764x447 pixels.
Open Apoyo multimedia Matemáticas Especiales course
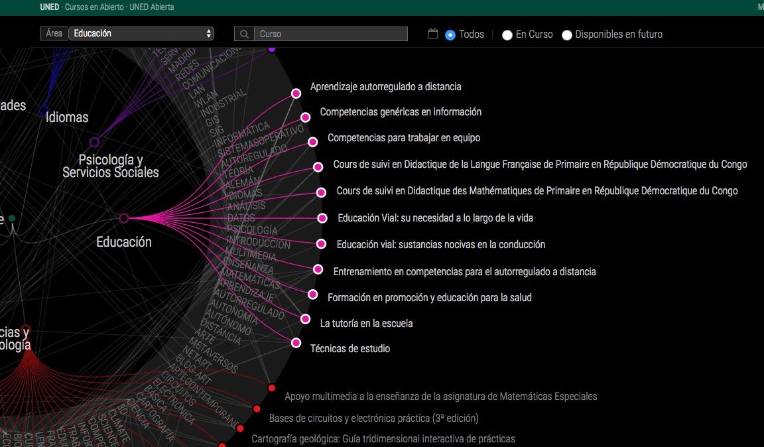coord(440,397)
